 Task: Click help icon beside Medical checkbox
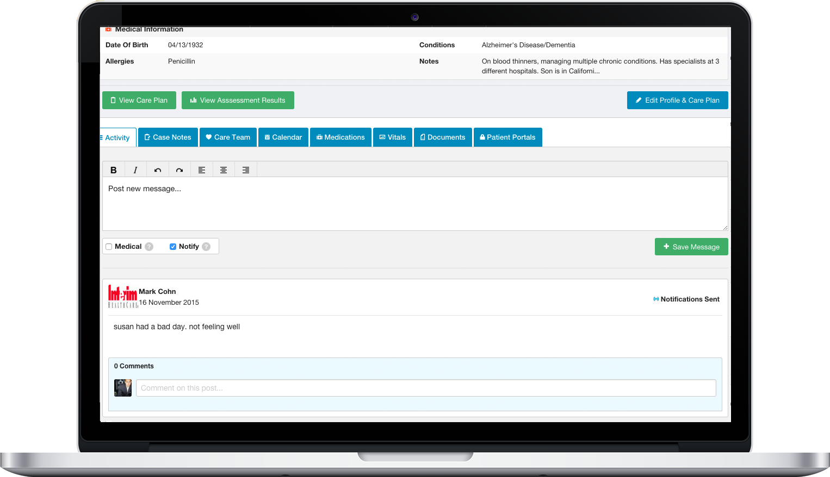tap(149, 247)
